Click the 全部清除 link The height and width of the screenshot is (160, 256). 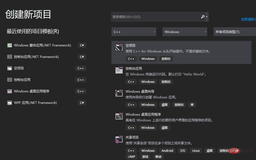tap(248, 19)
